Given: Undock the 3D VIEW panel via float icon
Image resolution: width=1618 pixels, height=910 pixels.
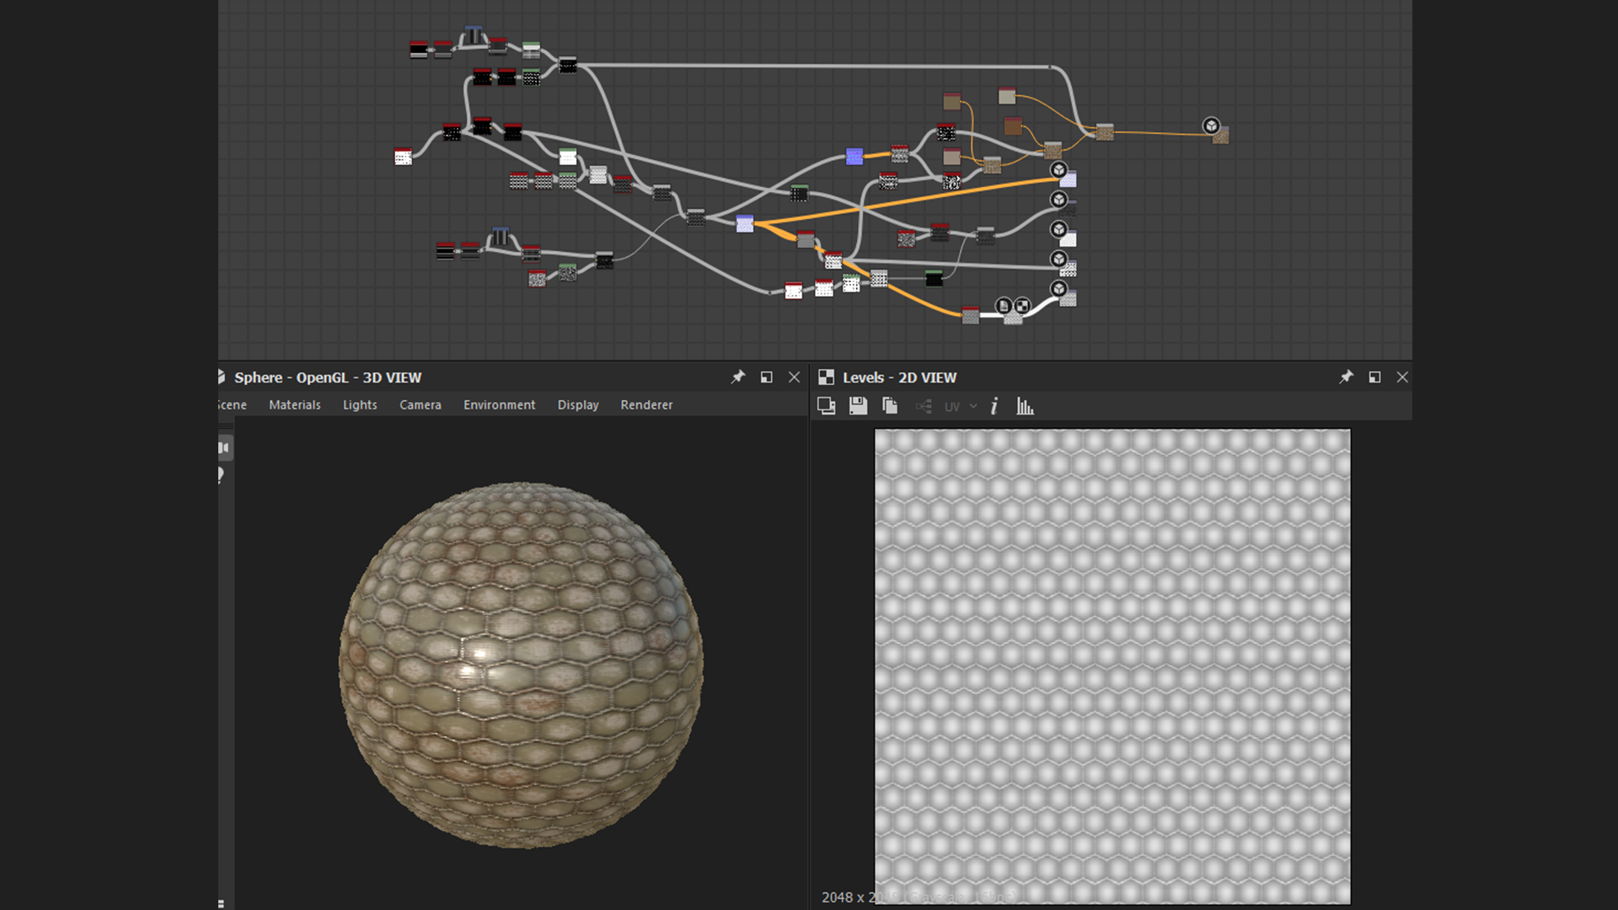Looking at the screenshot, I should [x=766, y=377].
